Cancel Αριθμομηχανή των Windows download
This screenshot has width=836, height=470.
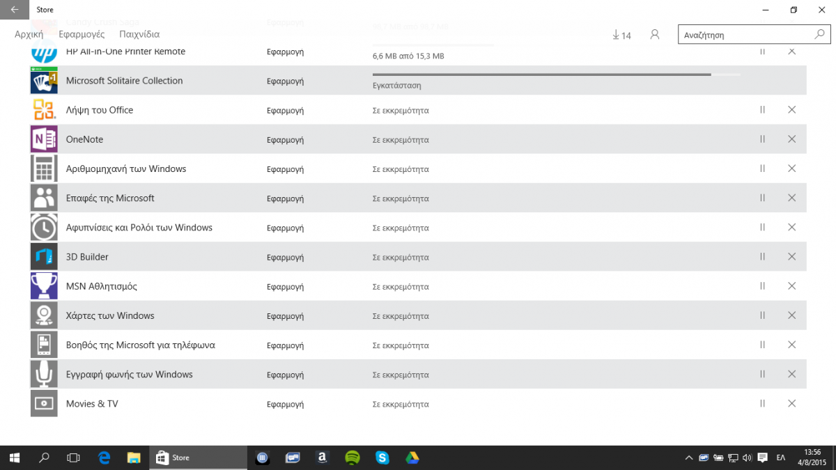click(x=791, y=169)
